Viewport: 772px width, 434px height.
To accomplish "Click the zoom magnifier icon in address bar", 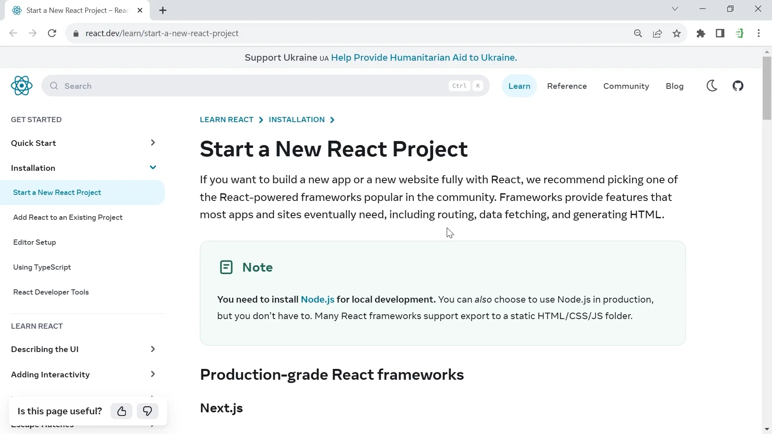I will point(638,33).
